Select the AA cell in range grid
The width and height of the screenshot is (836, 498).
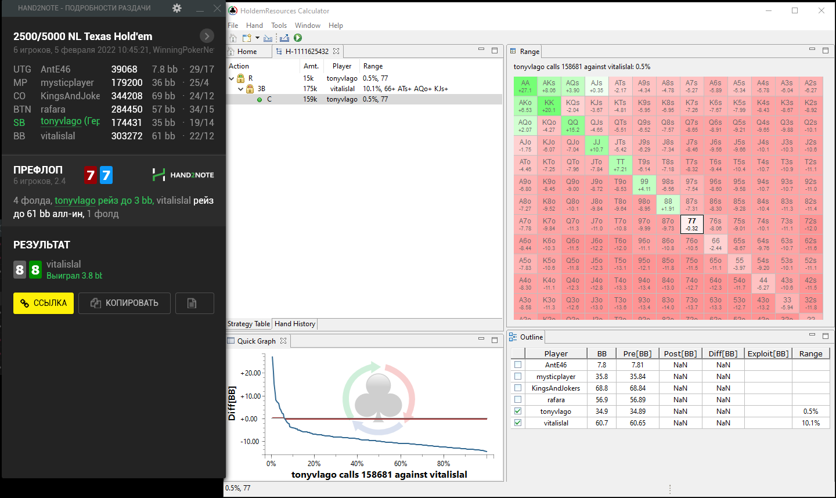[525, 86]
